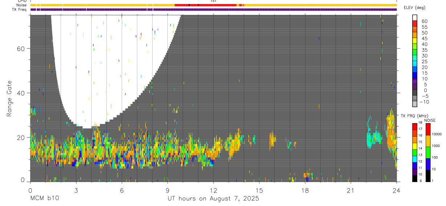Select blue NOISE swatch between 10 and 100

428,164
